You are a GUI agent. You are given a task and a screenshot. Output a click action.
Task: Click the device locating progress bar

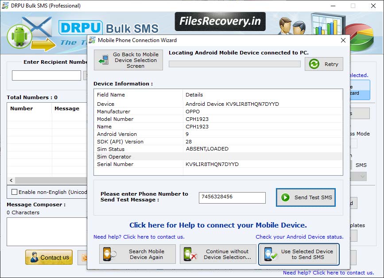click(x=235, y=64)
